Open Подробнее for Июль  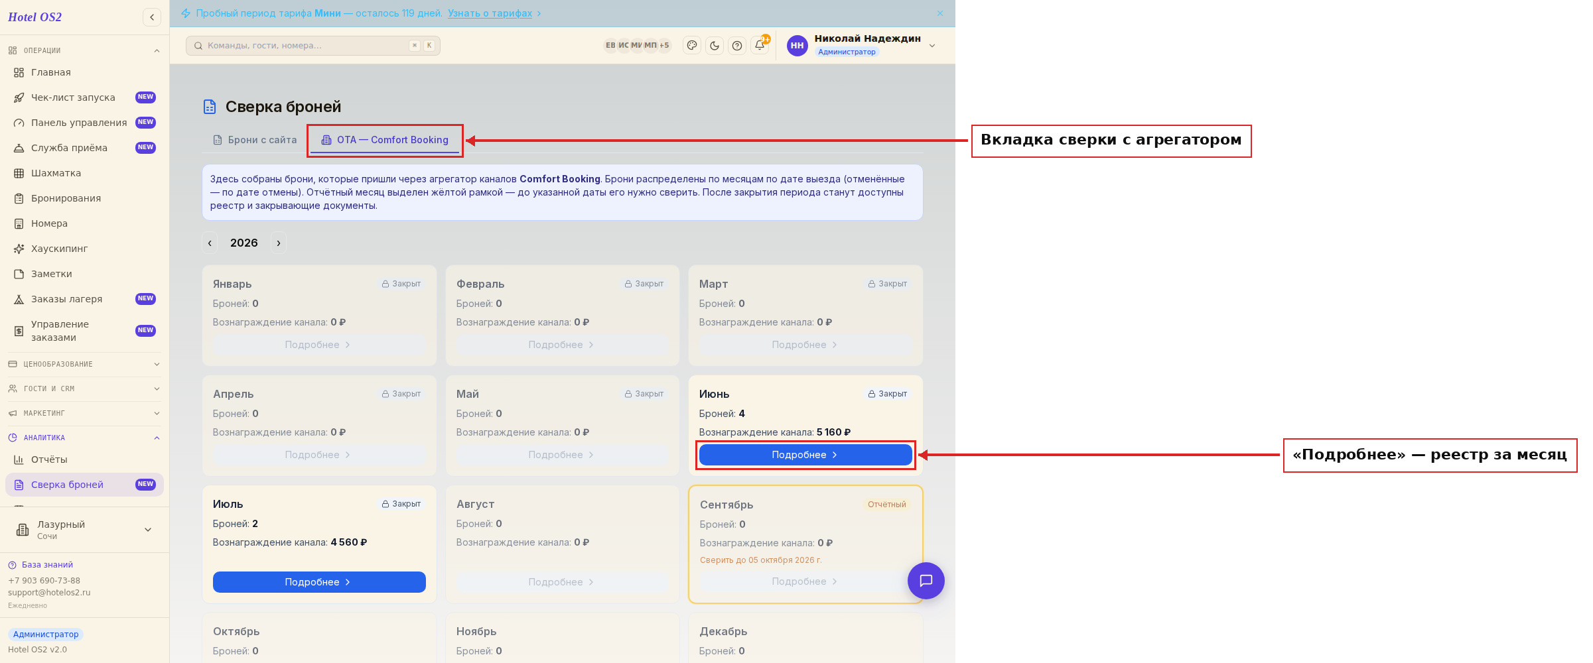(x=319, y=582)
